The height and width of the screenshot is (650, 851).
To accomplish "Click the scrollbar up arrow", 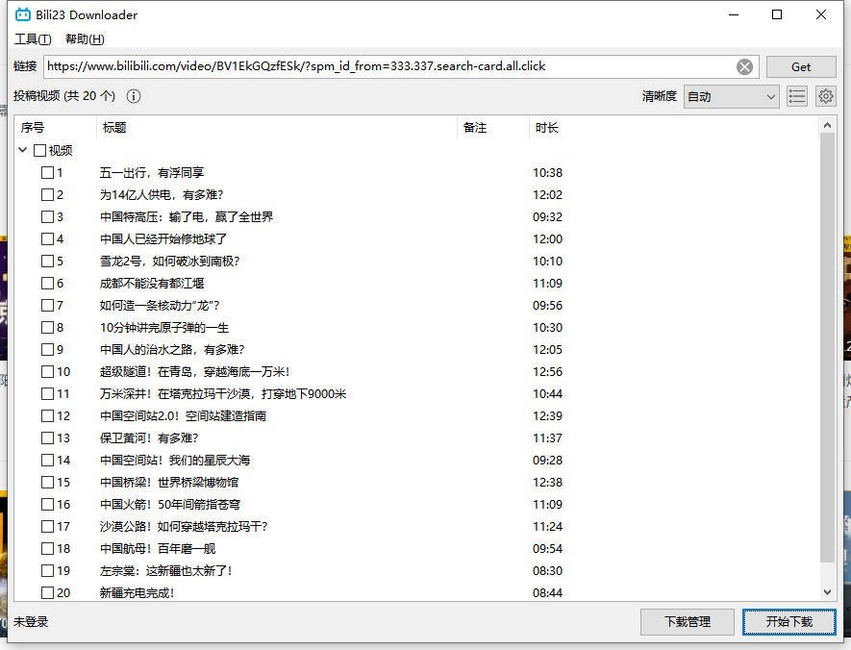I will (x=827, y=125).
